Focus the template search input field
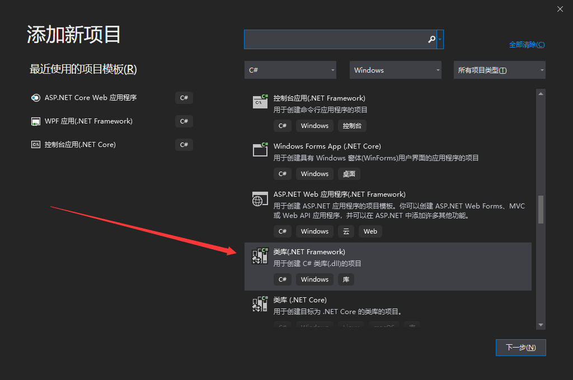Image resolution: width=573 pixels, height=380 pixels. [x=340, y=39]
